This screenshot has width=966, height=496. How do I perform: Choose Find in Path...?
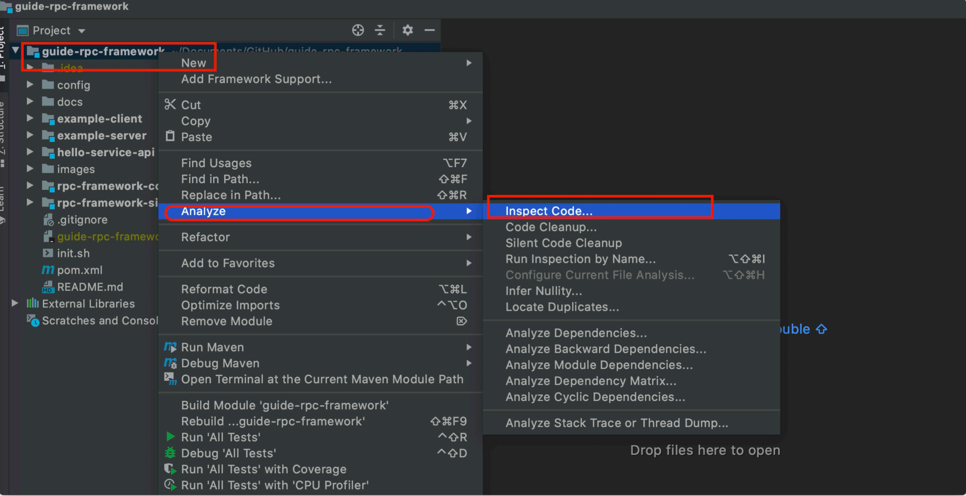click(321, 179)
